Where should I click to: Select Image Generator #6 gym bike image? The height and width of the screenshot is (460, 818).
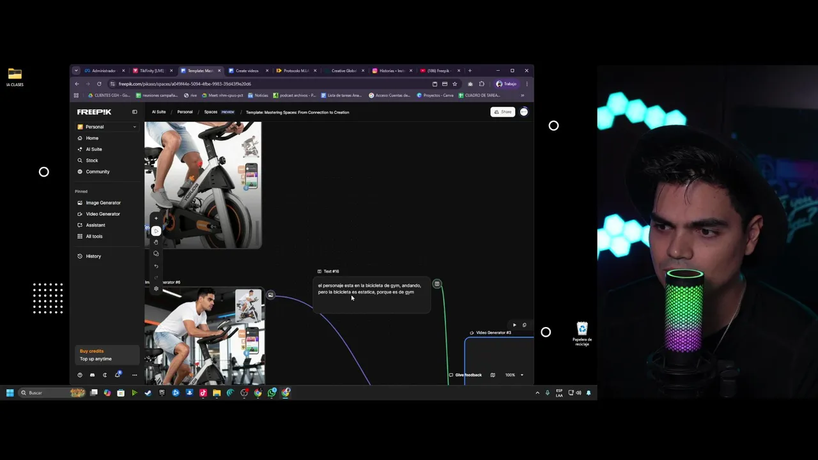204,336
